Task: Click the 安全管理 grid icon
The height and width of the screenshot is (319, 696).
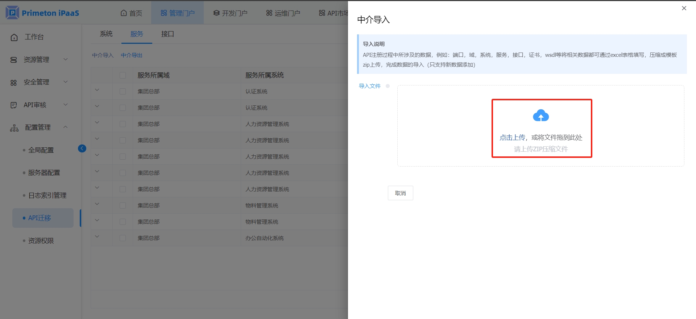Action: tap(14, 83)
